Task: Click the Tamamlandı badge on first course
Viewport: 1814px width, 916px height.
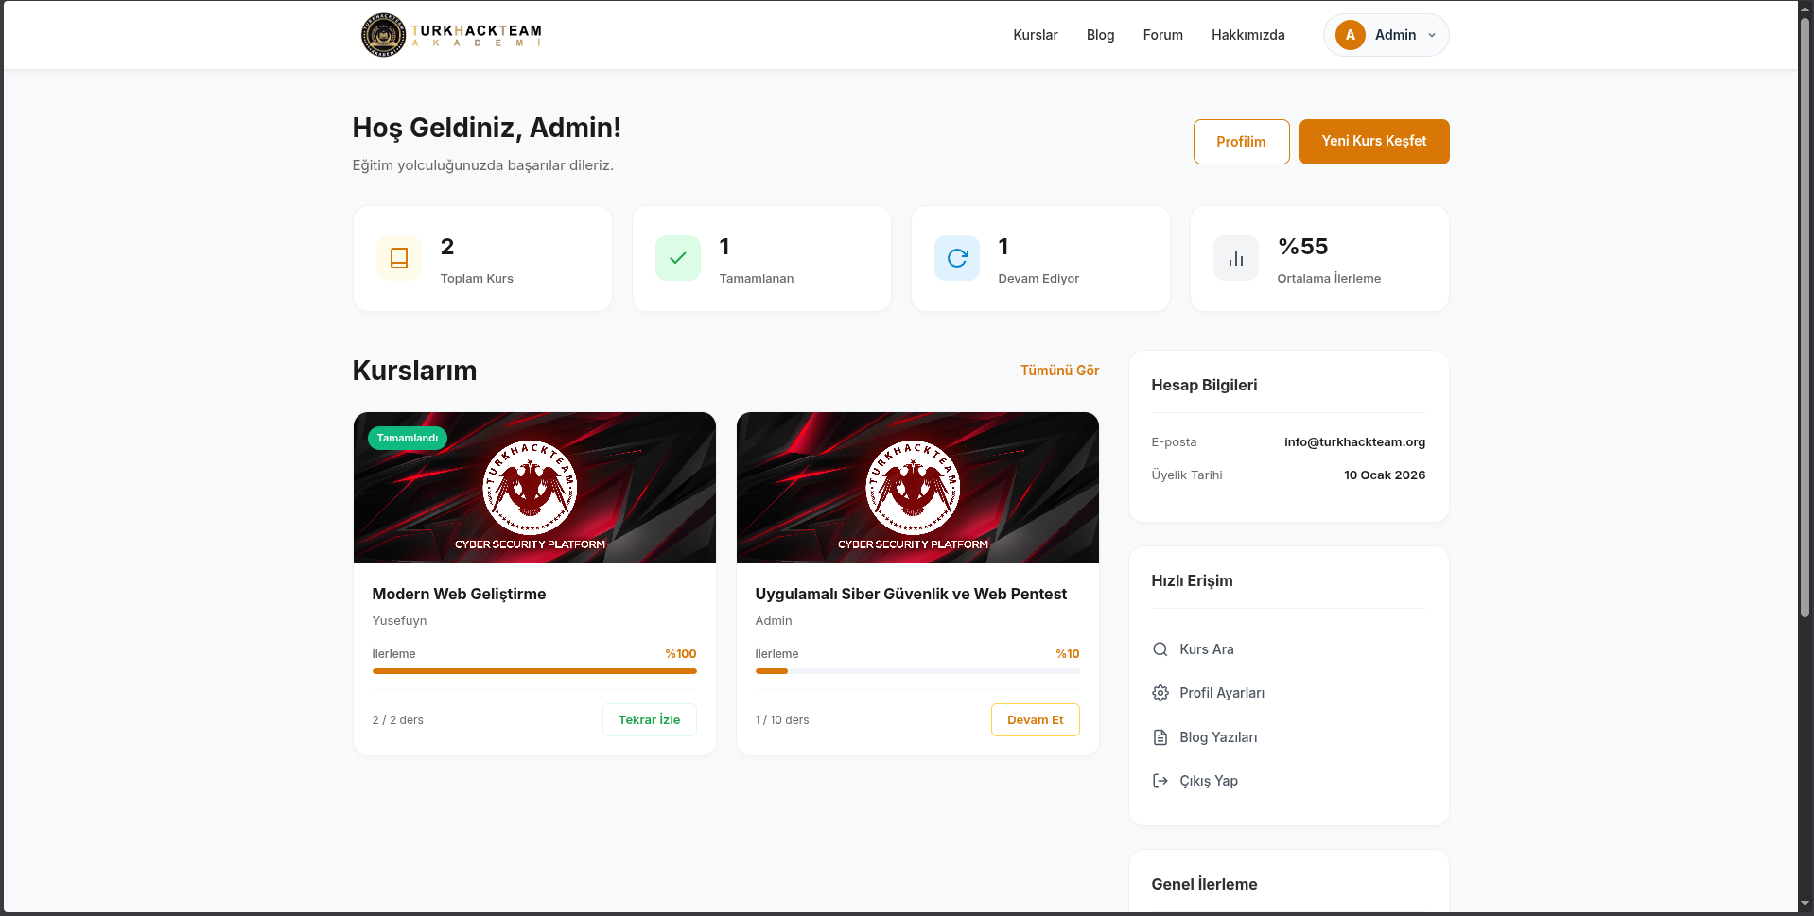Action: click(407, 438)
